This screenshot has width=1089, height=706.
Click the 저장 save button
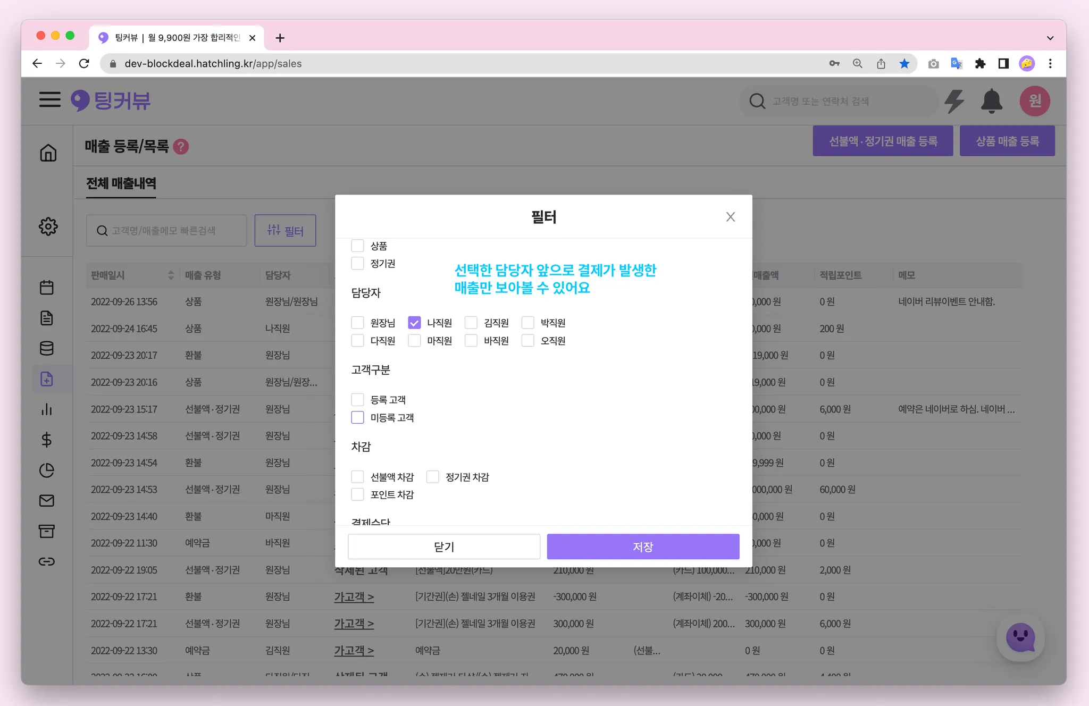[x=643, y=547]
